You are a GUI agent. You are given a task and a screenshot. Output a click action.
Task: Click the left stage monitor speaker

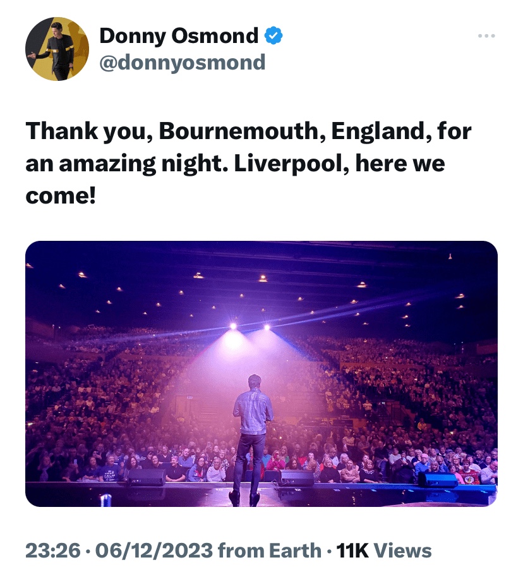click(147, 477)
